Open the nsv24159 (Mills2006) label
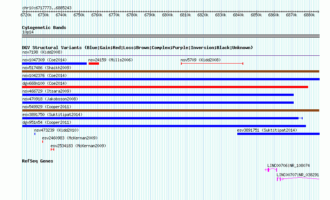The width and height of the screenshot is (330, 200). pos(111,60)
